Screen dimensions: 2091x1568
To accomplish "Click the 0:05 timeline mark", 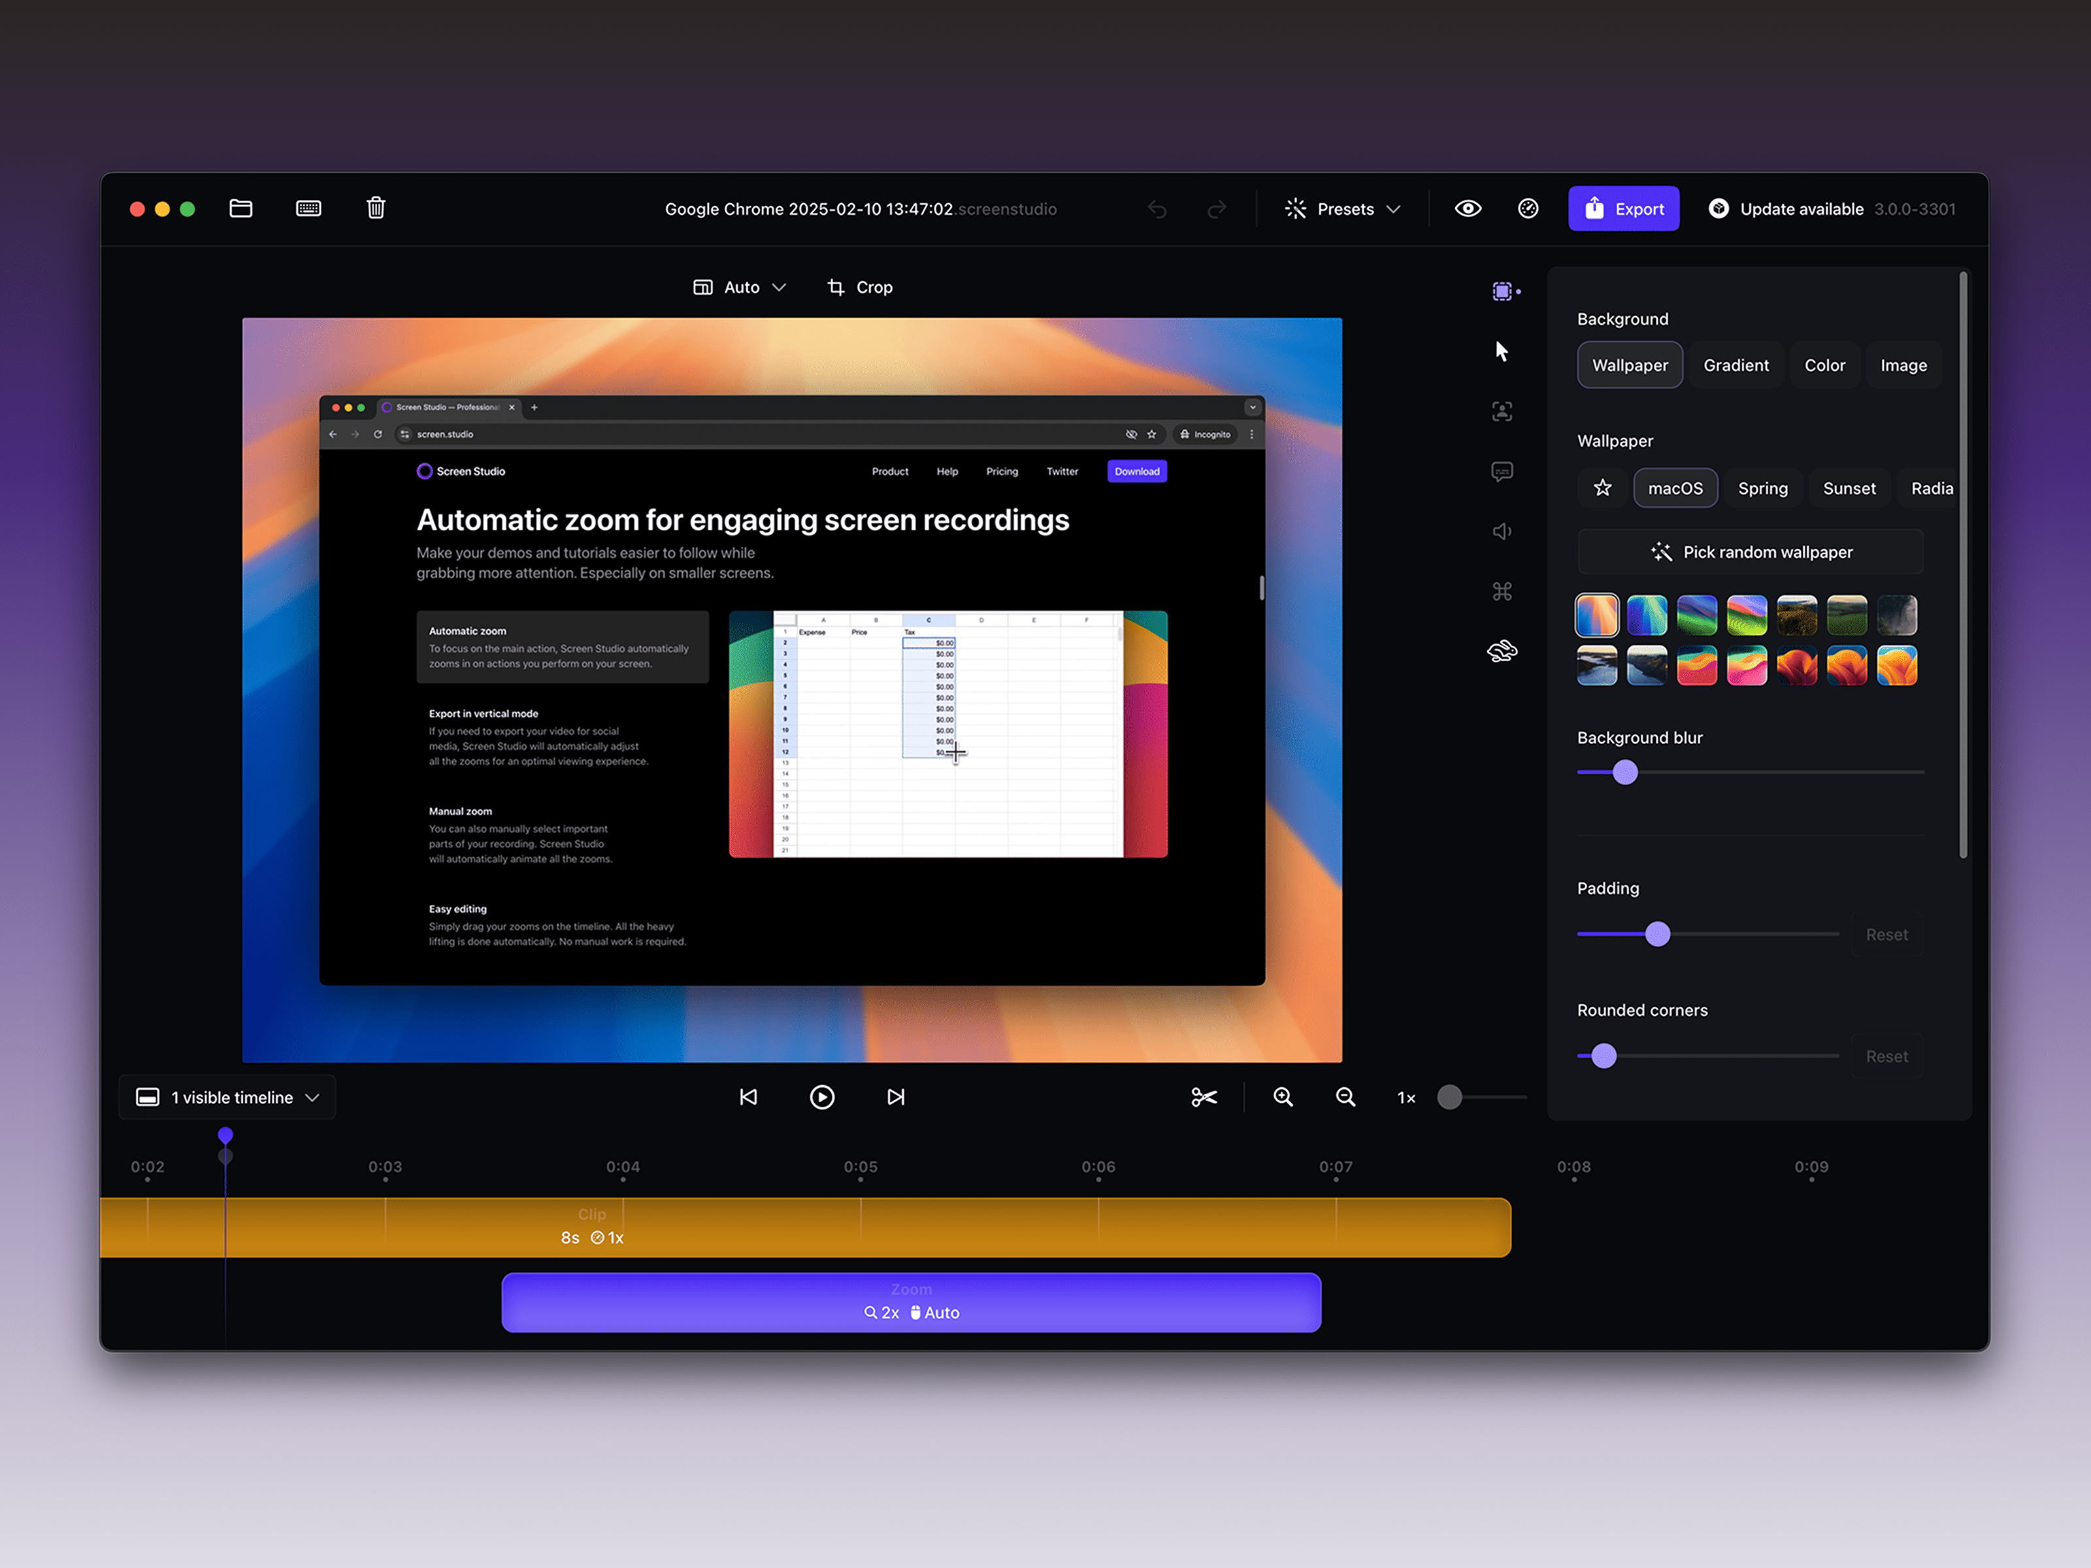I will 861,1168.
